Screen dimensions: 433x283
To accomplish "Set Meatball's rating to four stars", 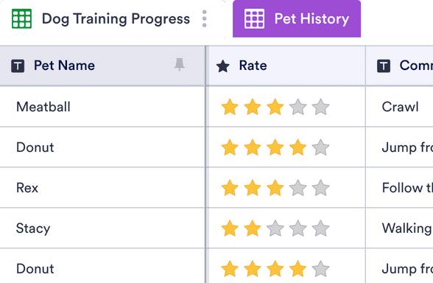I will click(x=298, y=107).
